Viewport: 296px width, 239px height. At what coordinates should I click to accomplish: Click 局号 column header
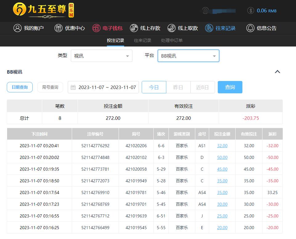pyautogui.click(x=136, y=134)
